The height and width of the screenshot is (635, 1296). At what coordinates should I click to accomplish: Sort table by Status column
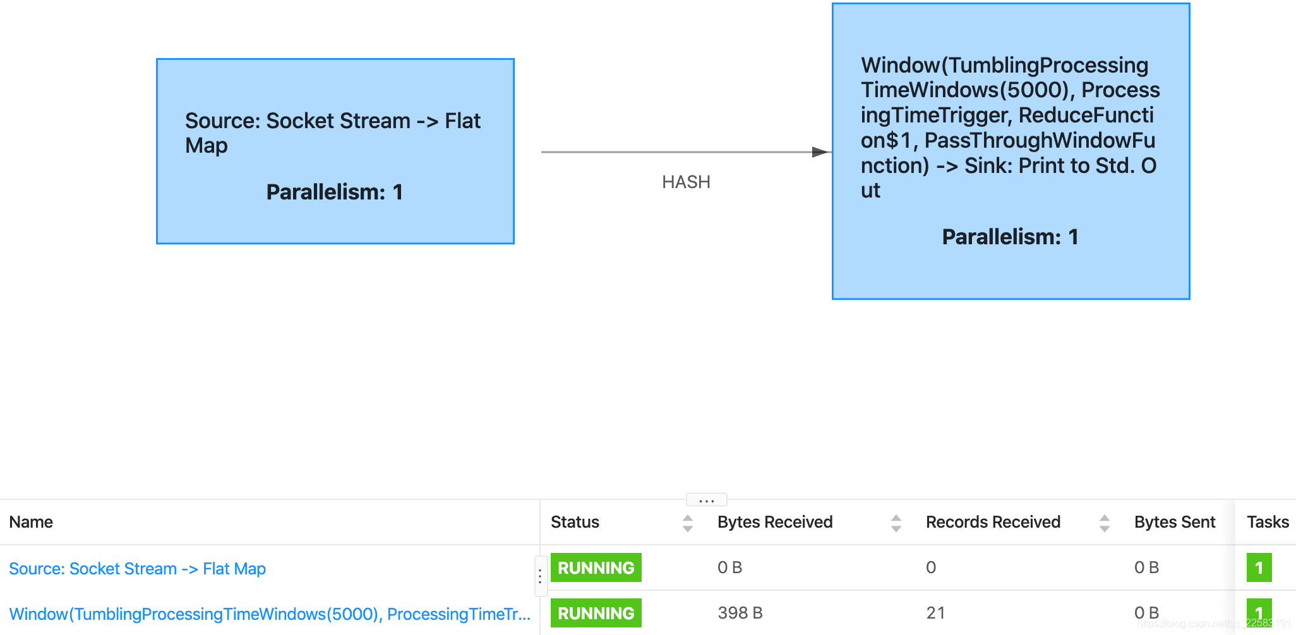[688, 523]
